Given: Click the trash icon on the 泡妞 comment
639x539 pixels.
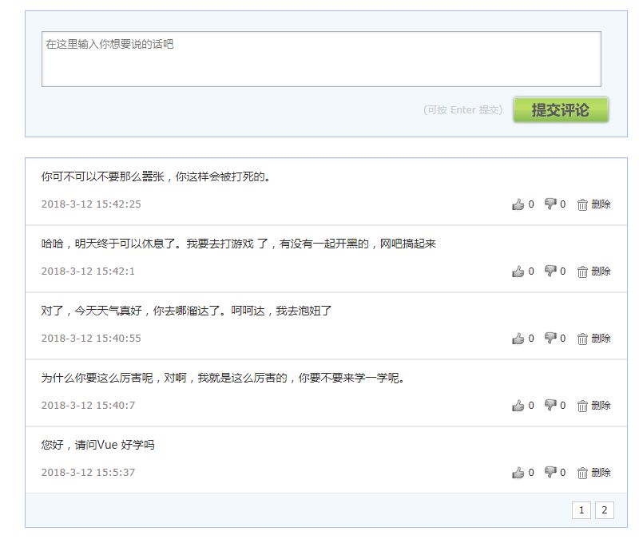Looking at the screenshot, I should pyautogui.click(x=581, y=339).
